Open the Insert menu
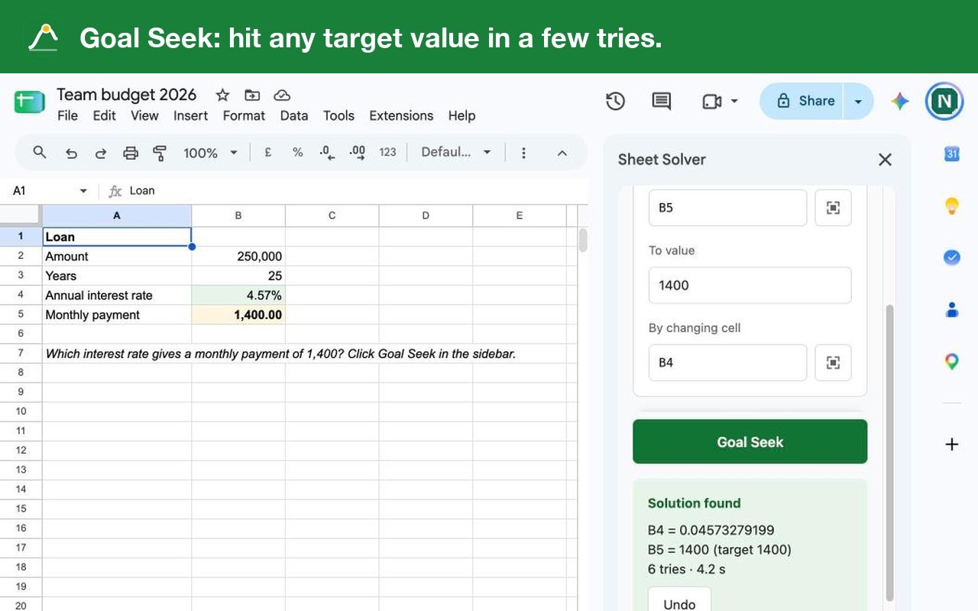The width and height of the screenshot is (978, 611). (x=190, y=115)
